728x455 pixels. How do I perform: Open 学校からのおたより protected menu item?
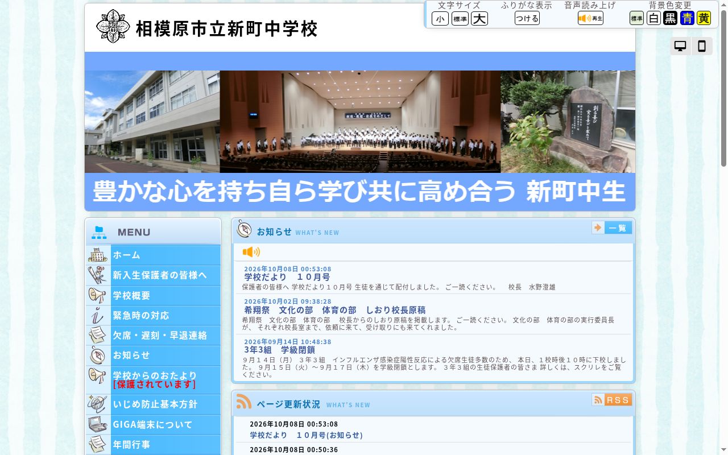point(153,380)
